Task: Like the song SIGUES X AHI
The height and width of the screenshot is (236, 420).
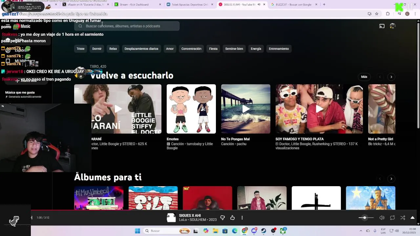Action: [x=233, y=218]
